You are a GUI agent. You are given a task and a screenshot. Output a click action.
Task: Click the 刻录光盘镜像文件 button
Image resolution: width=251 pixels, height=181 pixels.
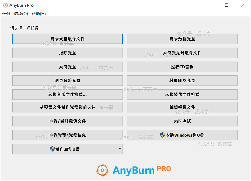(x=68, y=39)
